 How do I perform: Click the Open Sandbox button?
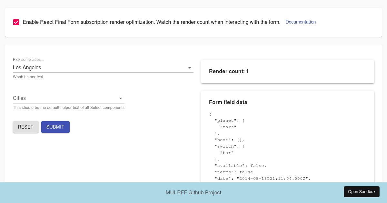click(362, 192)
